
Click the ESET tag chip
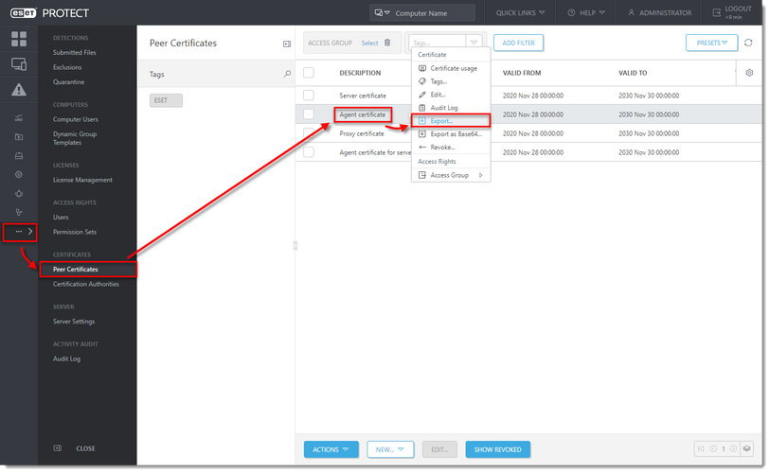166,100
